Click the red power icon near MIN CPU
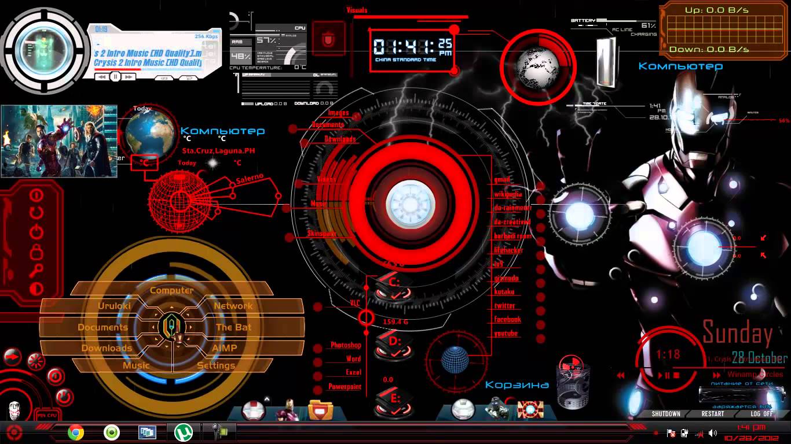The width and height of the screenshot is (791, 444). click(64, 397)
